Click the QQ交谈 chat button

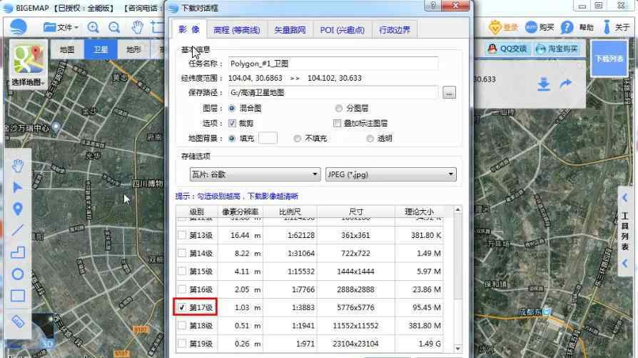(507, 49)
